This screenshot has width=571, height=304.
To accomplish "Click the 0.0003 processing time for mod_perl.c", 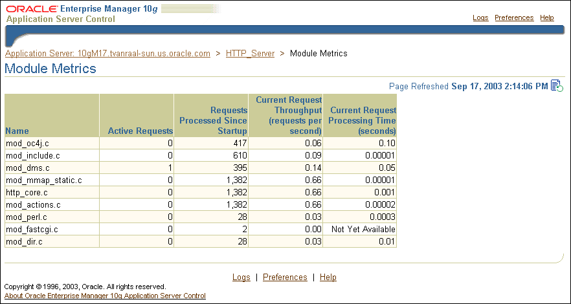I will 383,217.
